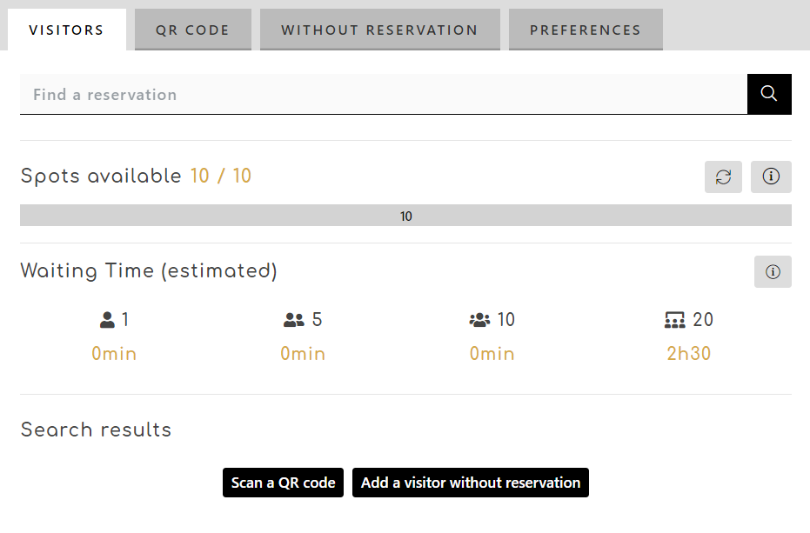Click Add a visitor without reservation
Image resolution: width=810 pixels, height=533 pixels.
471,483
